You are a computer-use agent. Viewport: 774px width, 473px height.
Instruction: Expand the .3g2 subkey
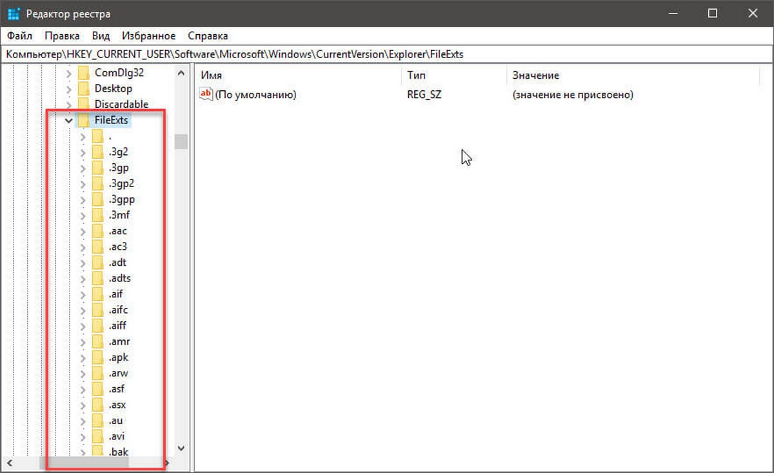point(82,152)
